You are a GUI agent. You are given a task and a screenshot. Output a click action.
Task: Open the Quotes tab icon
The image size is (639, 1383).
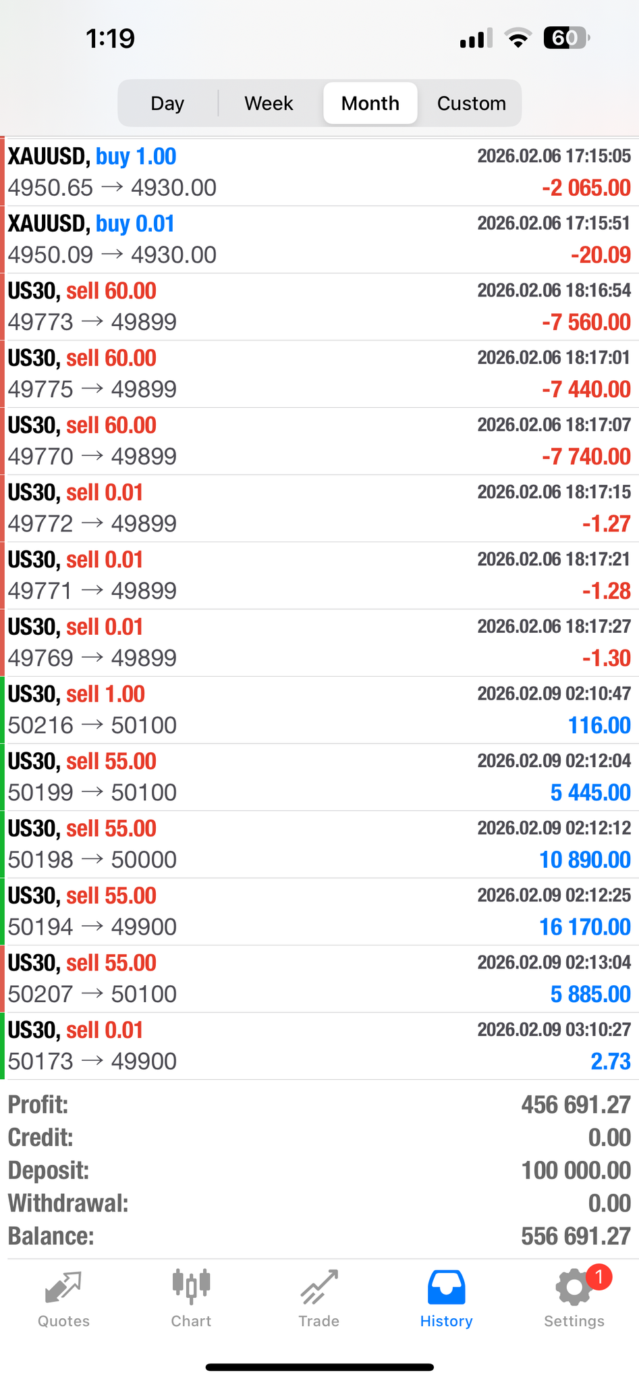pyautogui.click(x=63, y=1287)
